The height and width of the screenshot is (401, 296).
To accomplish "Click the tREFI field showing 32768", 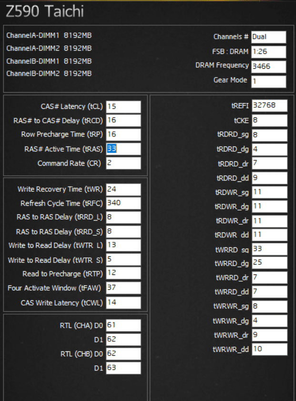I will [x=270, y=106].
